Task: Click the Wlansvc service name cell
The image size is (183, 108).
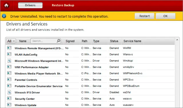Action: tap(128, 54)
